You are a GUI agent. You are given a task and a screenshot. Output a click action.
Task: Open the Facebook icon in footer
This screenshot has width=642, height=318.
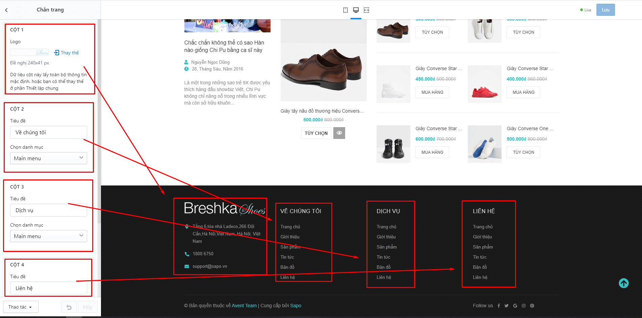498,306
